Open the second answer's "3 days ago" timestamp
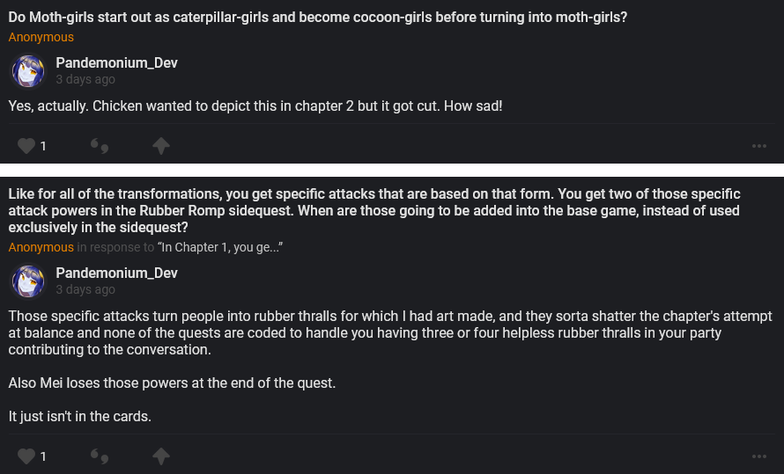This screenshot has width=784, height=474. (x=85, y=289)
